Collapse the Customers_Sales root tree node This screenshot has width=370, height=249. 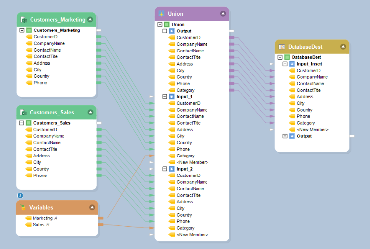22,123
